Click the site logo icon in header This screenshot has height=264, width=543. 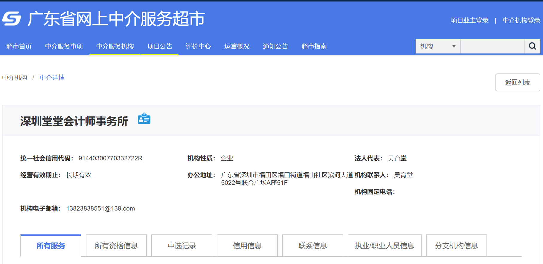point(12,19)
